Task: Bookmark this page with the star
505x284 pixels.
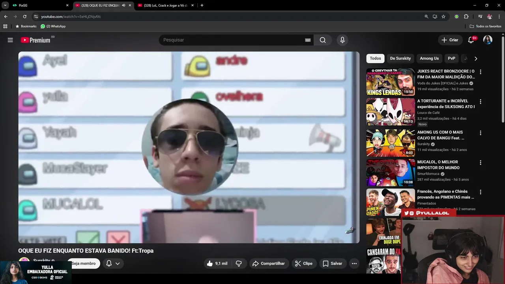Action: point(443,17)
